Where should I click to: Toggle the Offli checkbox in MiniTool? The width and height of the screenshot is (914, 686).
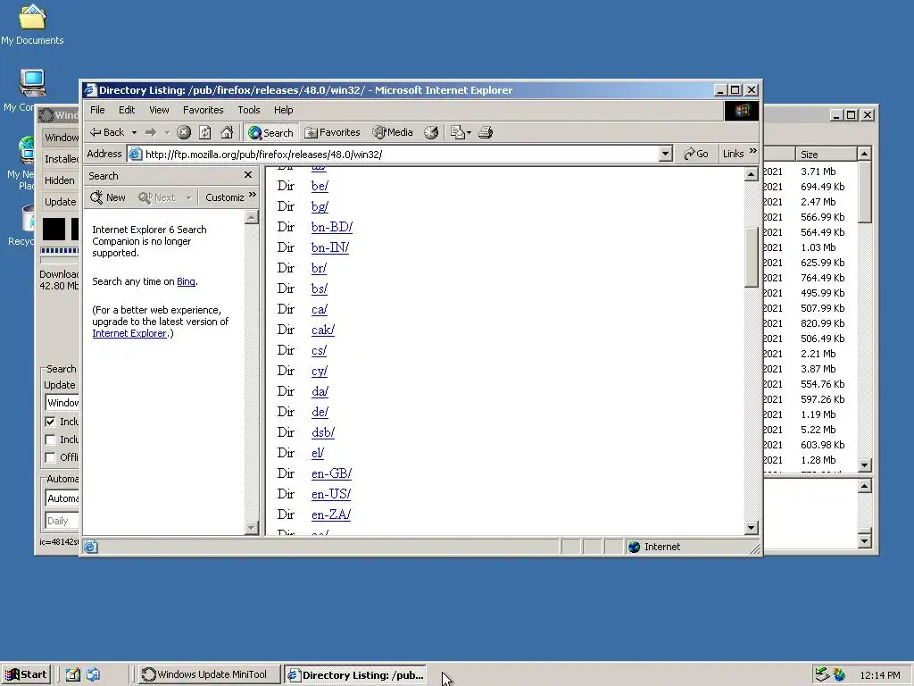tap(50, 457)
